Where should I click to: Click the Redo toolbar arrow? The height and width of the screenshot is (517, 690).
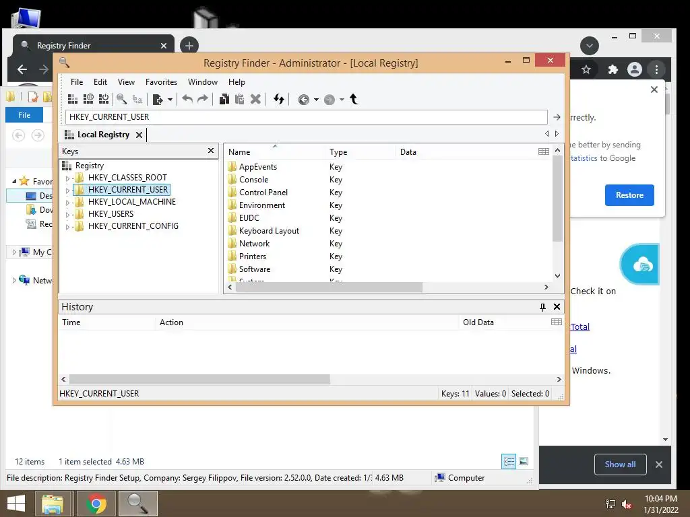click(203, 100)
